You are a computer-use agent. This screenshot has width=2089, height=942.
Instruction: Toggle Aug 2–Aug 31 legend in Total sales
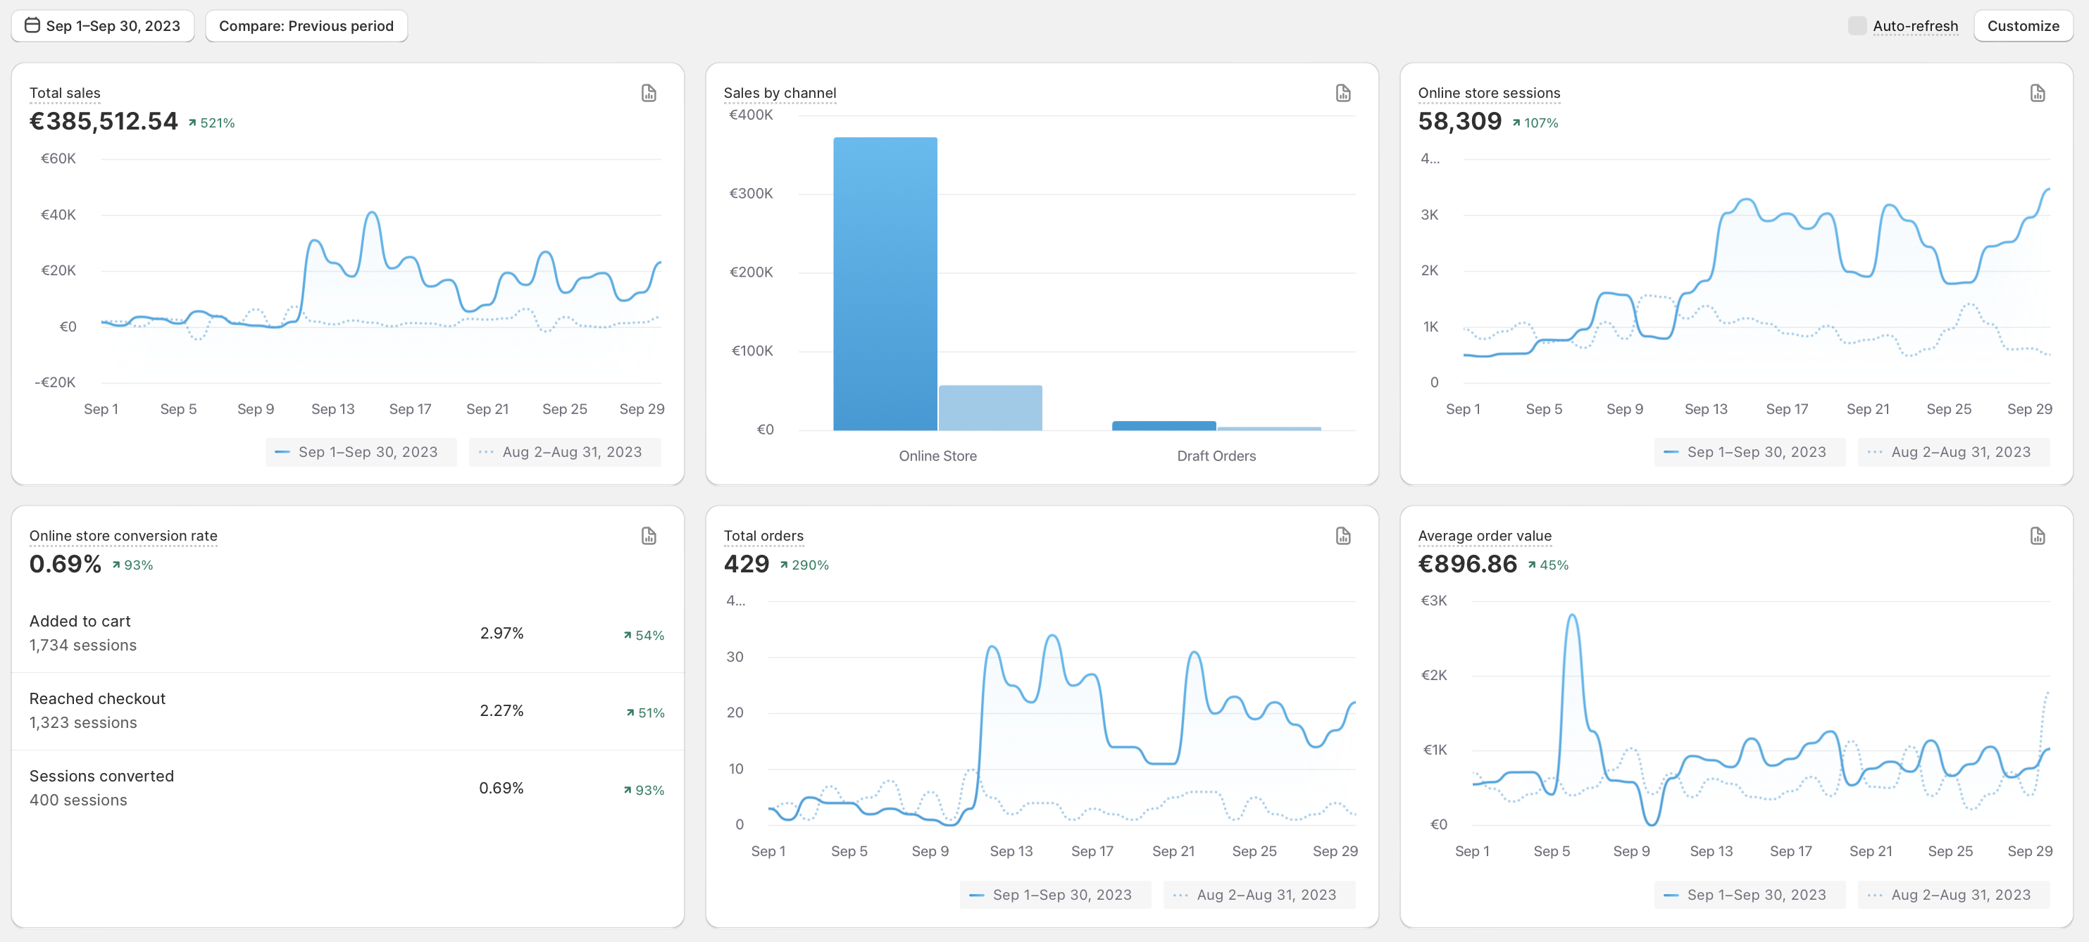[566, 453]
